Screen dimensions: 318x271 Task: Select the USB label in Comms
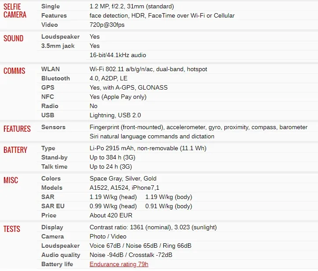pos(47,115)
